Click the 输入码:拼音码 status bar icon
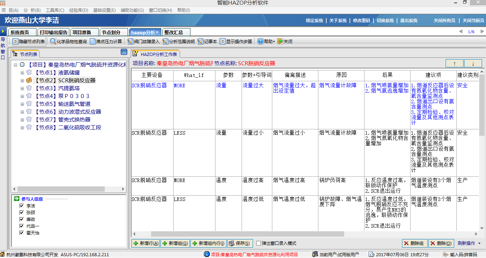486x258 pixels. pos(446,254)
